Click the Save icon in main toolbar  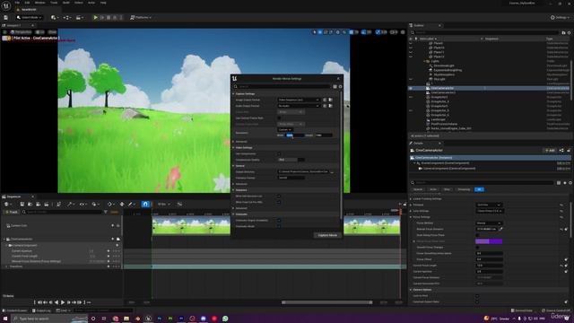coord(6,17)
